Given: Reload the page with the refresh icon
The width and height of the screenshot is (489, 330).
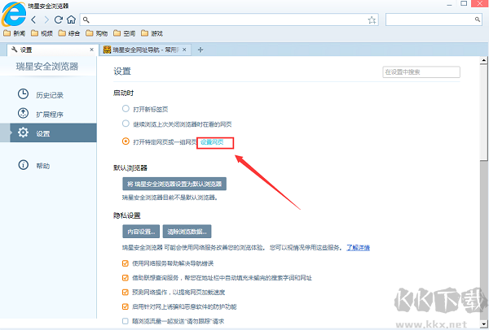Looking at the screenshot, I should (59, 20).
